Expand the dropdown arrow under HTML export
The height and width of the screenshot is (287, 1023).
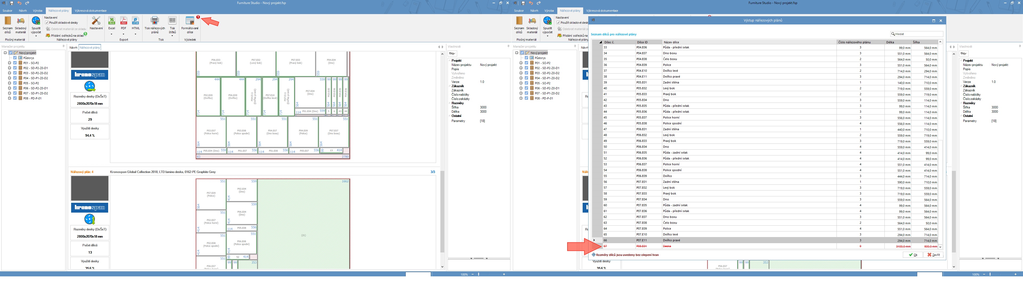click(x=135, y=34)
